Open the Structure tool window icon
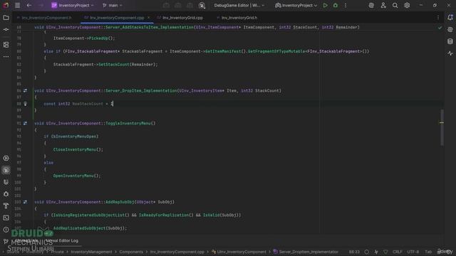The image size is (456, 256). click(6, 45)
